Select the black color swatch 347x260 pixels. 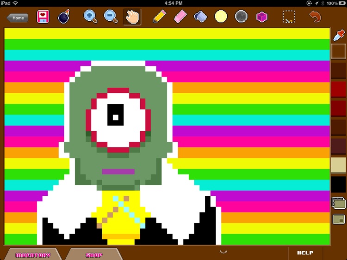pos(339,184)
